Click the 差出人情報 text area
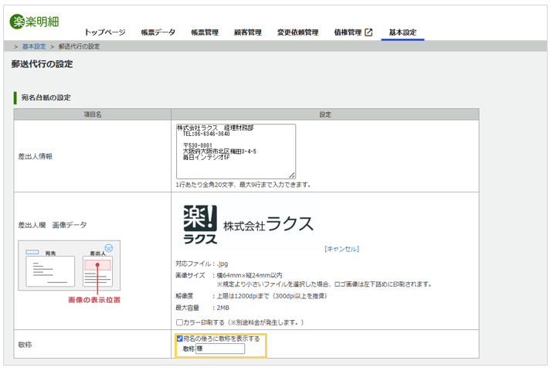550x371 pixels. [x=236, y=151]
